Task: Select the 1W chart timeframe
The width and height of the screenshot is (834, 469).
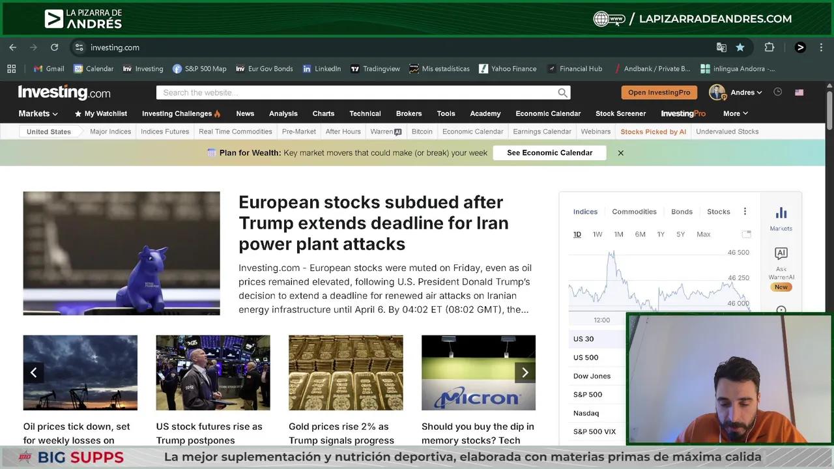Action: click(597, 234)
